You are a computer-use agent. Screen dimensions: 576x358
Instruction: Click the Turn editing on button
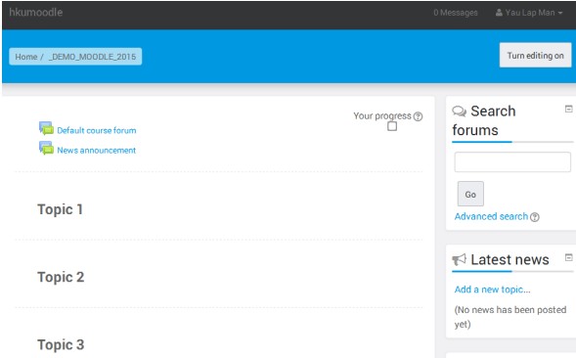point(535,55)
